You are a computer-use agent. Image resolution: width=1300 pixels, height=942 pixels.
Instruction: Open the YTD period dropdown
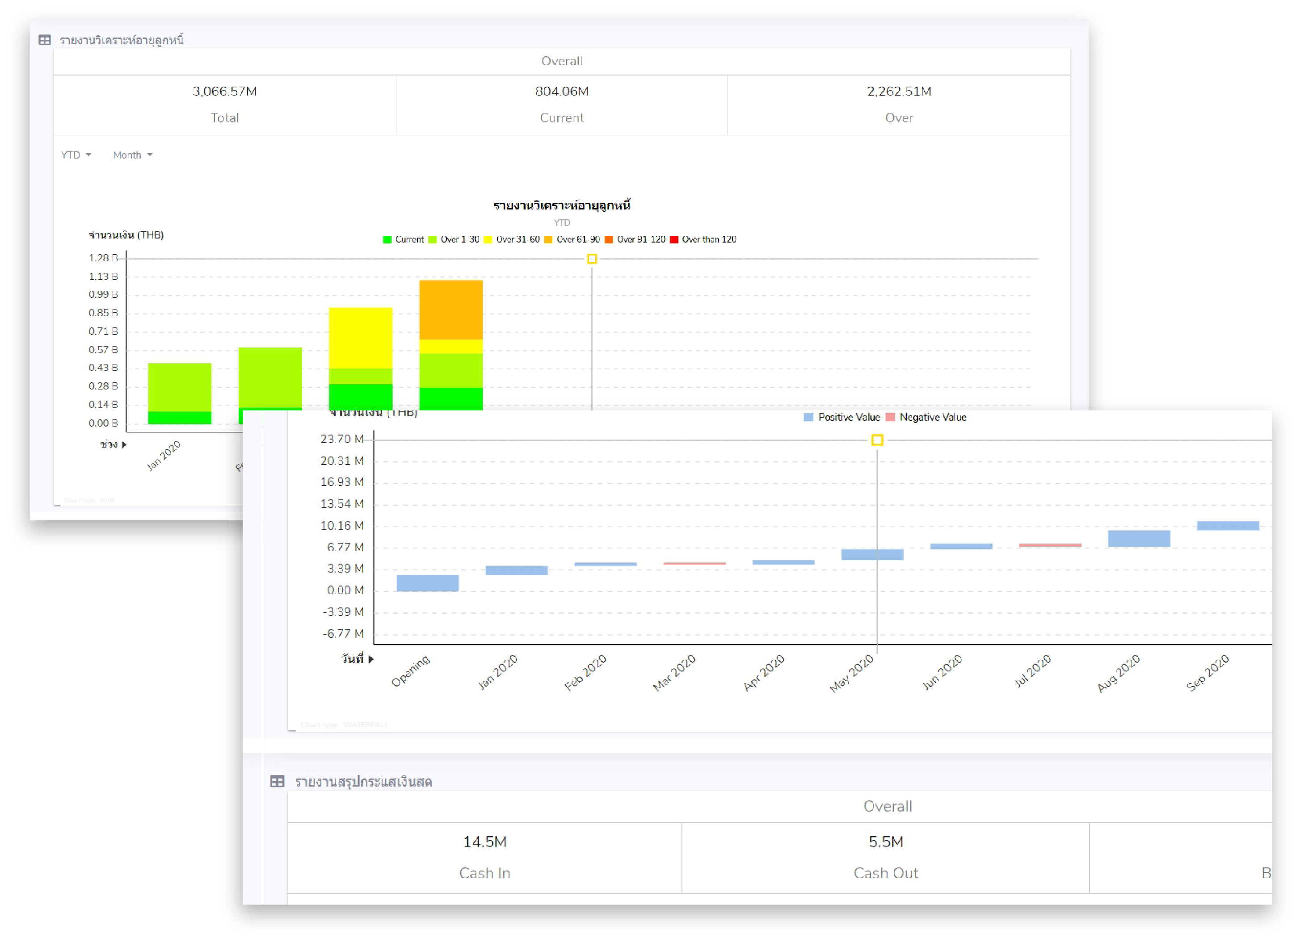[x=76, y=155]
